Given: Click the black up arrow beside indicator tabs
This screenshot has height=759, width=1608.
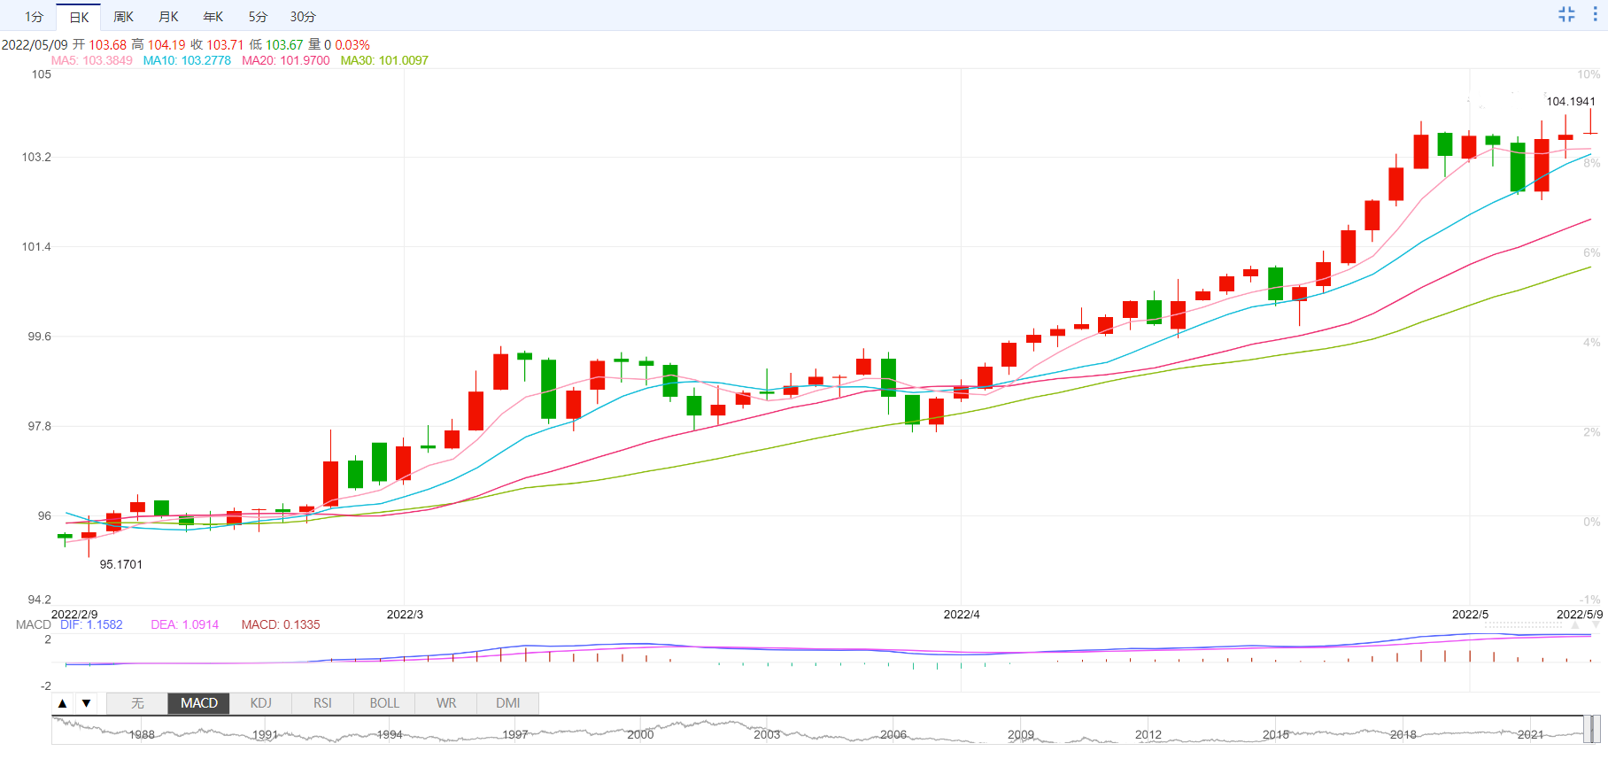Looking at the screenshot, I should [x=63, y=703].
